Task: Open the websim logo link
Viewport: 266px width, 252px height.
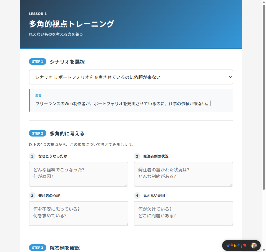Action: [236, 245]
